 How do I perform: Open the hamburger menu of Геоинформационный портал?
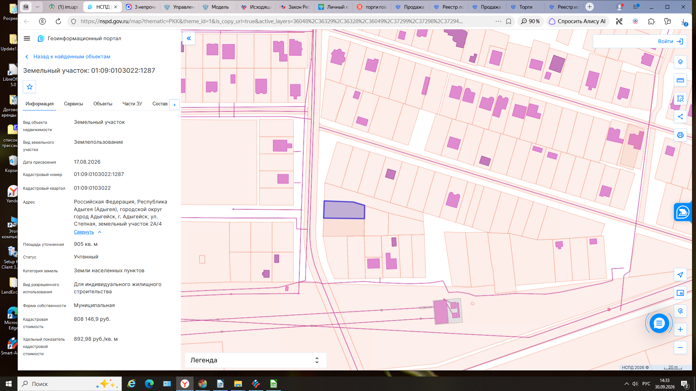27,38
